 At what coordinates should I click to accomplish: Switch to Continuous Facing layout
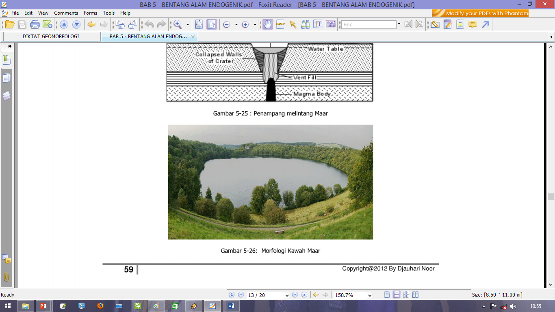[x=406, y=295]
